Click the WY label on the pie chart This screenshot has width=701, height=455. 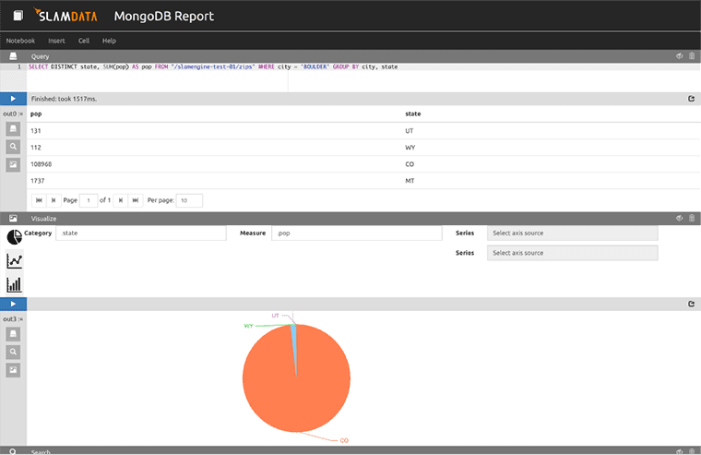pyautogui.click(x=248, y=326)
